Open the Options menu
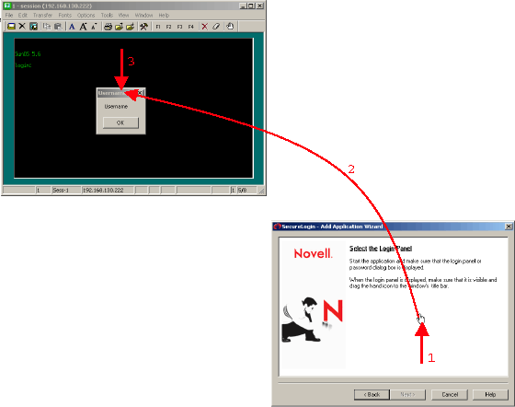The height and width of the screenshot is (407, 515). pos(86,15)
